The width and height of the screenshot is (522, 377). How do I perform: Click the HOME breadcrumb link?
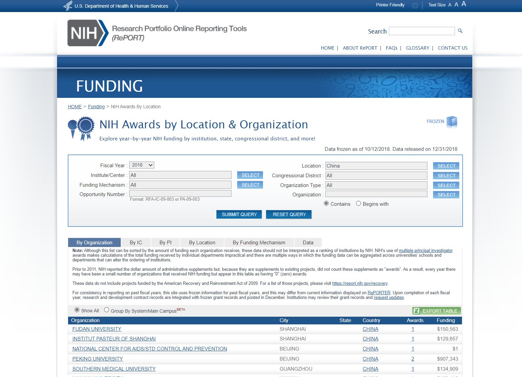coord(74,107)
